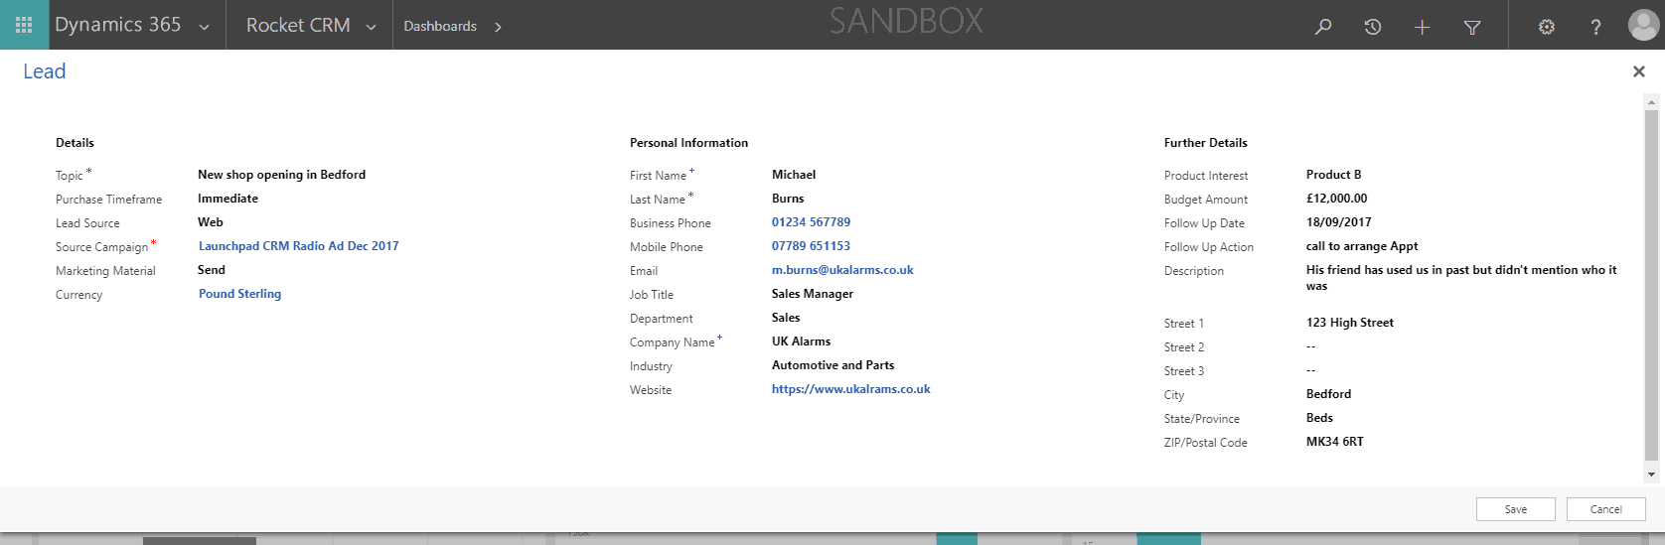Viewport: 1665px width, 545px height.
Task: Close the Lead form with X
Action: pyautogui.click(x=1638, y=71)
